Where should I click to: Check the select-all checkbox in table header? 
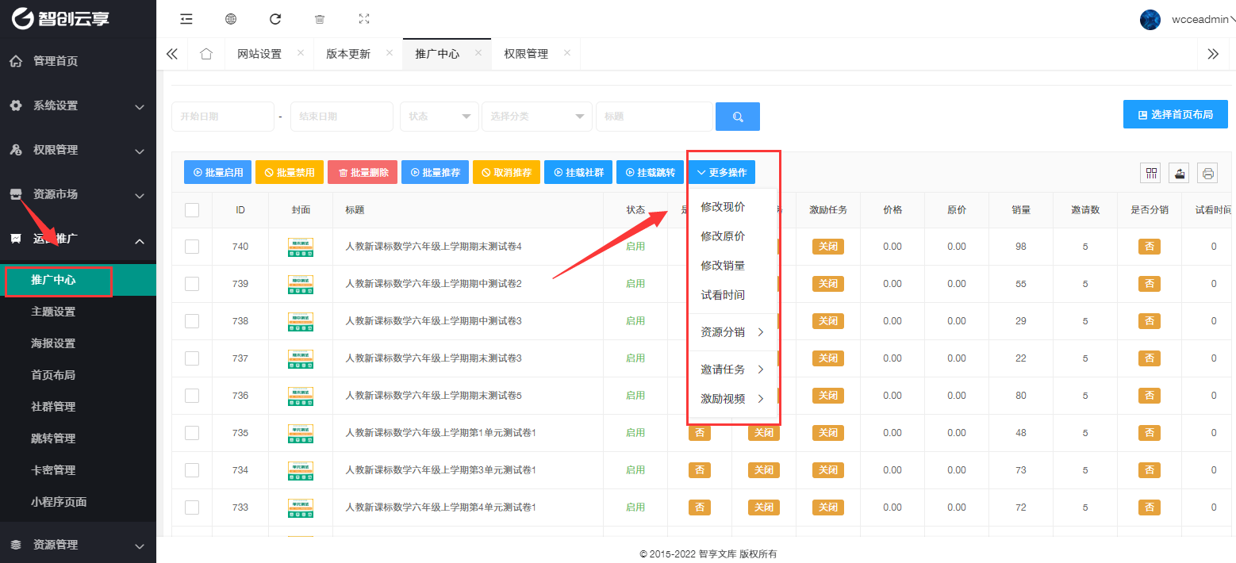tap(192, 210)
